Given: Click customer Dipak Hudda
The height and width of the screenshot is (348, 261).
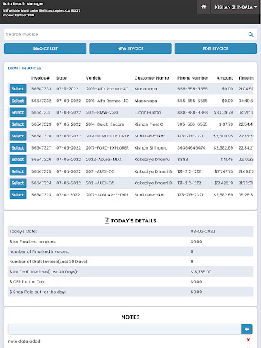Looking at the screenshot, I should [x=147, y=112].
